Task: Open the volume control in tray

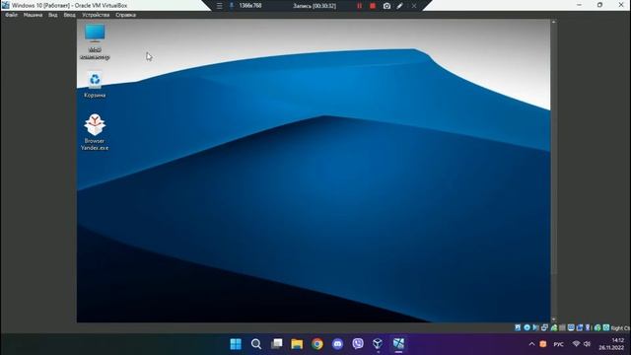Action: point(588,344)
